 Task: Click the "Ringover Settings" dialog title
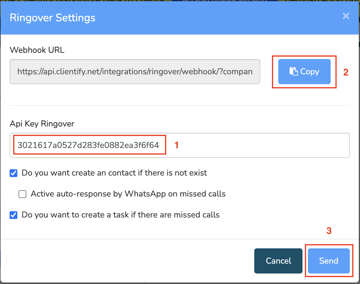(x=52, y=18)
